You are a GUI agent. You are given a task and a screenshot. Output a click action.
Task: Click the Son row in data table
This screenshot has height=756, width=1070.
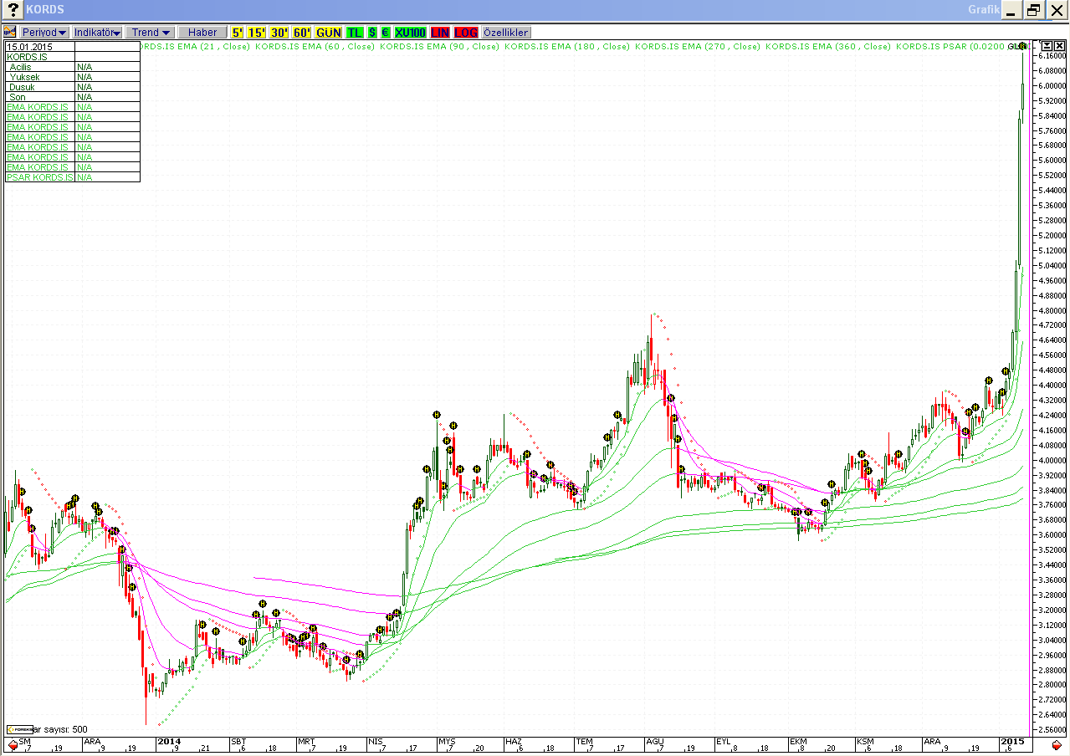pyautogui.click(x=40, y=97)
